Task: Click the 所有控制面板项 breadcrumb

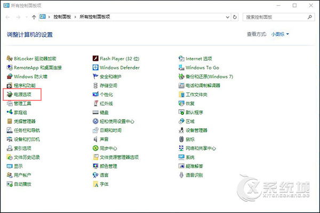Action: coord(95,17)
